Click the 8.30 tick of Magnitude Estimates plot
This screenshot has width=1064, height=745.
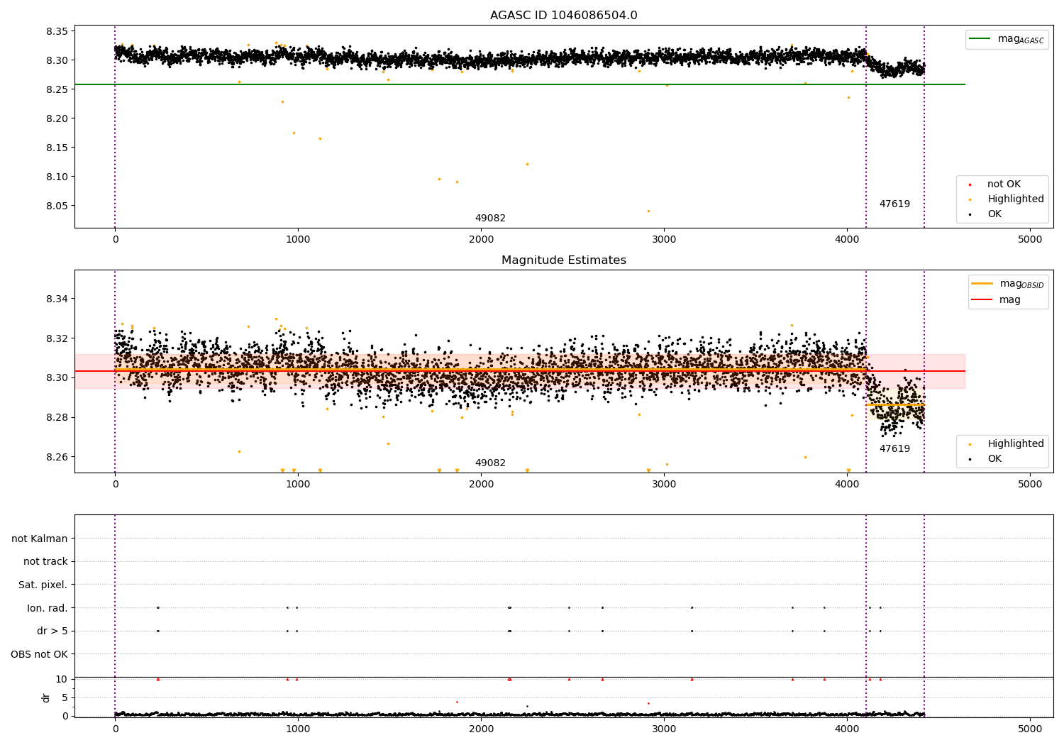coord(57,378)
